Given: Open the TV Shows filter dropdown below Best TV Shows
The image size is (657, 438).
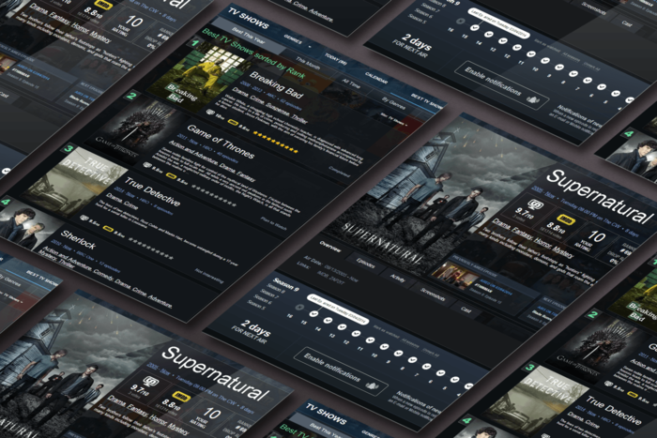Looking at the screenshot, I should click(393, 121).
